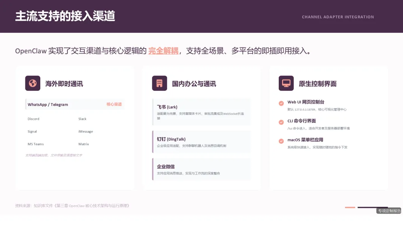Click the Signal channel entry
The height and width of the screenshot is (227, 403).
pos(32,131)
